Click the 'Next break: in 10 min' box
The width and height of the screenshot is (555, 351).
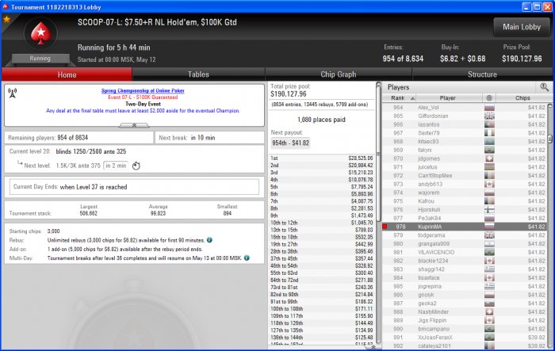[x=209, y=138]
